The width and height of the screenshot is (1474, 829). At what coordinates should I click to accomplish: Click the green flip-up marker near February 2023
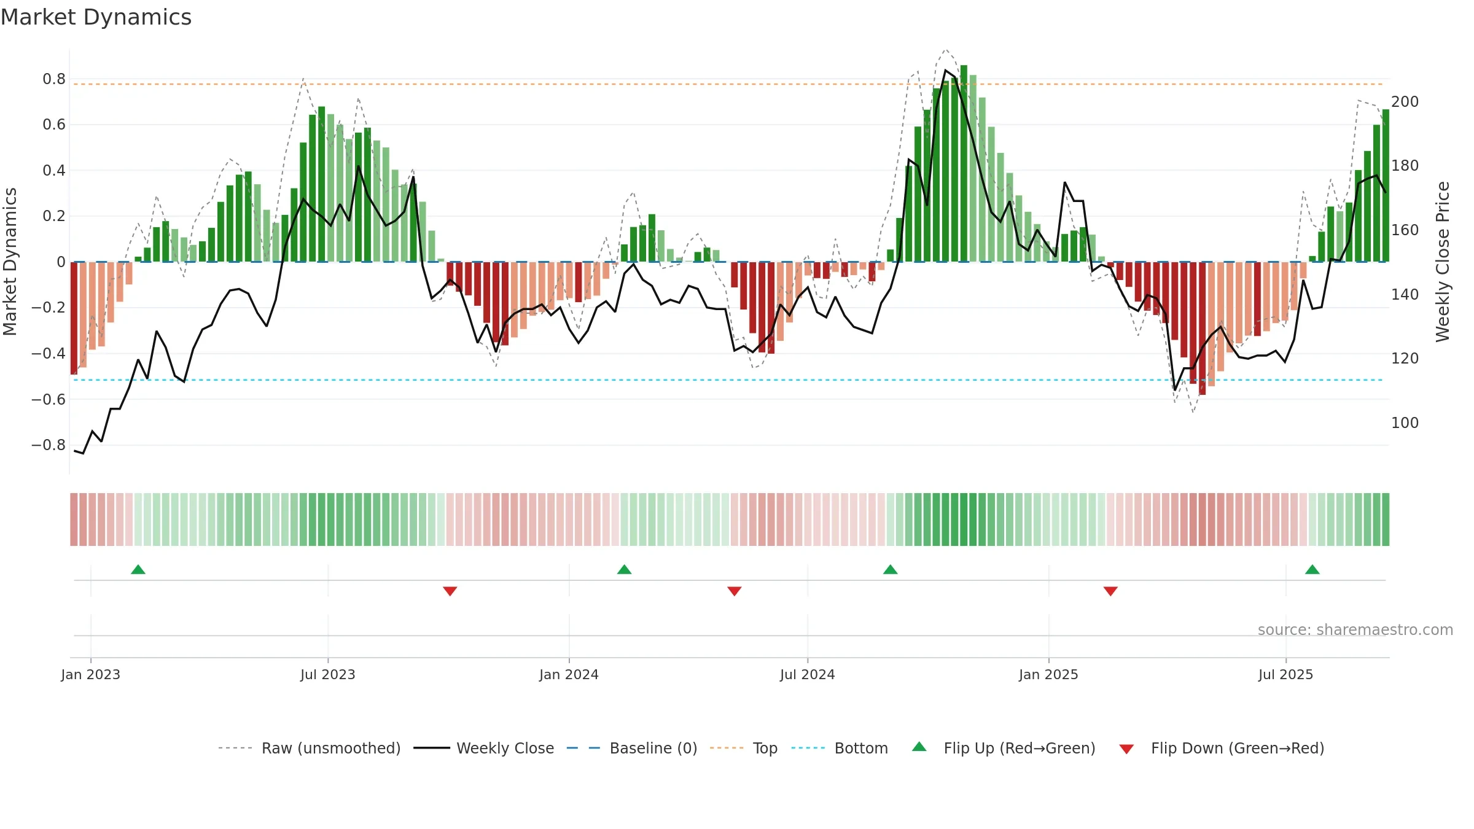click(x=138, y=570)
